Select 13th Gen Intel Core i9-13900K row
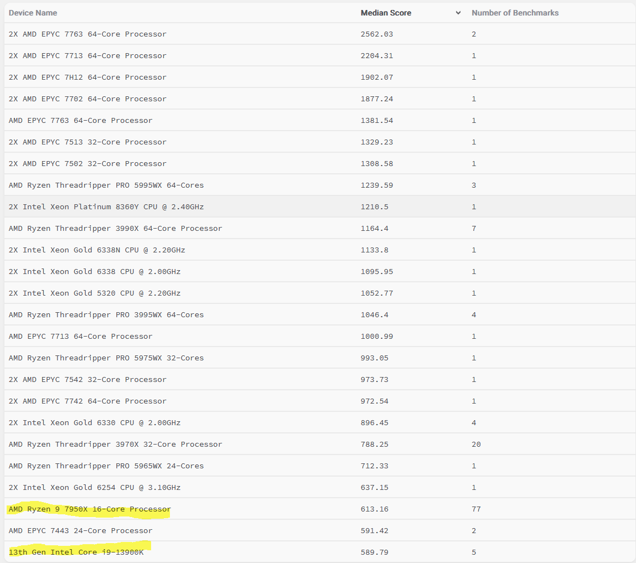Viewport: 636px width, 563px height. 319,552
